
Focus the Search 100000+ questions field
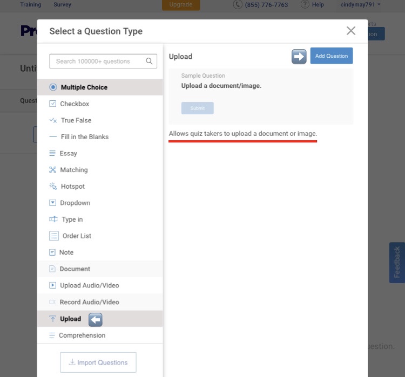[x=97, y=61]
